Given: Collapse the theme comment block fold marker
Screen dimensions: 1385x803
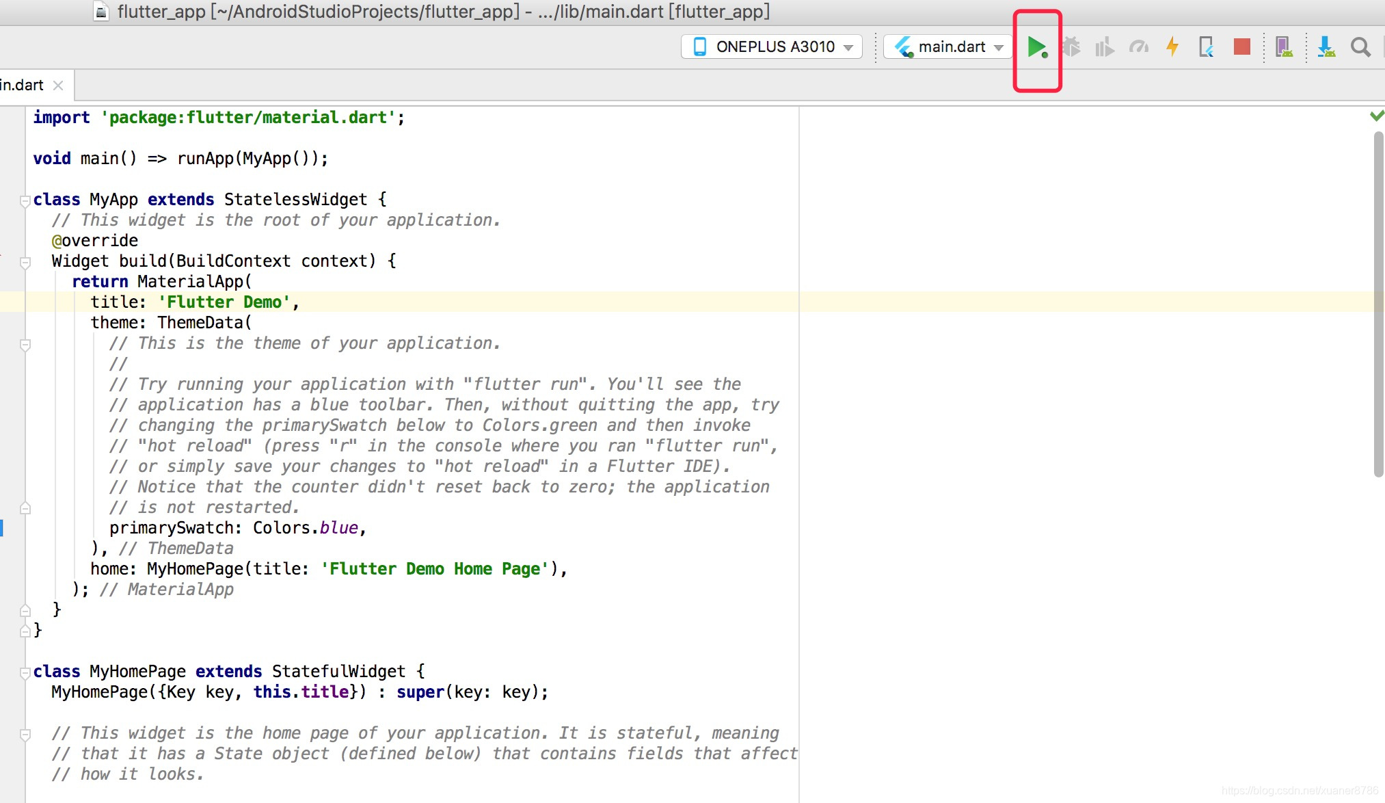Looking at the screenshot, I should (x=25, y=345).
